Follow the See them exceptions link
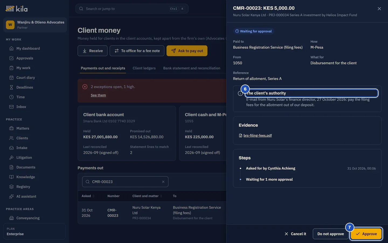 (x=98, y=95)
